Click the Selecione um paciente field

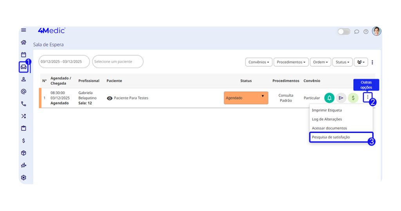(x=117, y=62)
